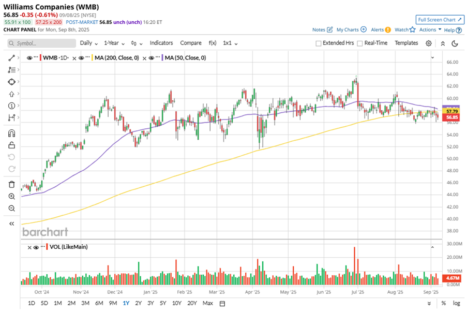Show the Max range

point(207,303)
